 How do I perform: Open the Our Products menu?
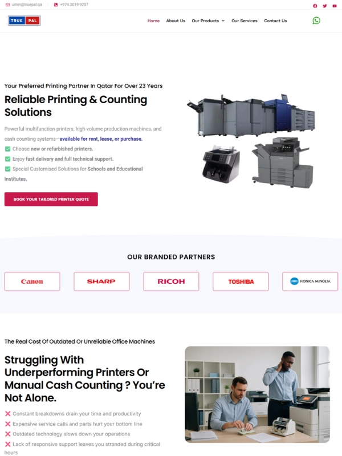(205, 21)
